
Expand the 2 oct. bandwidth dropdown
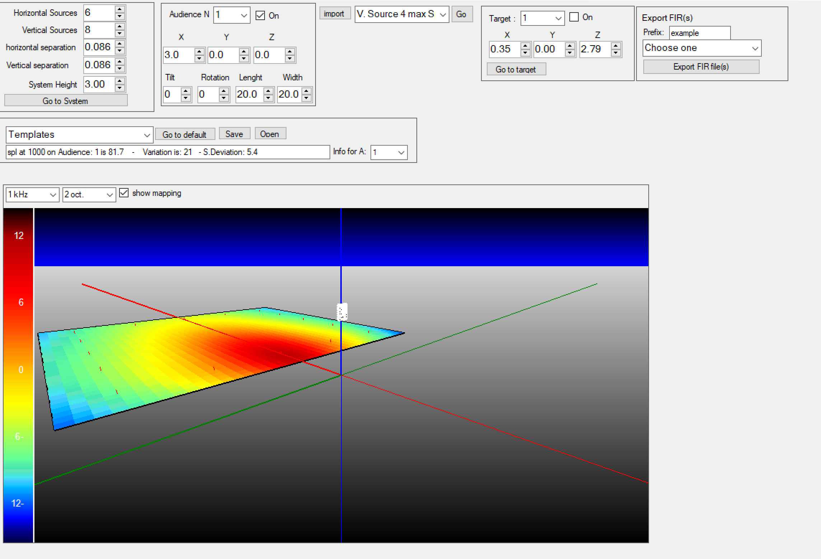(x=109, y=195)
